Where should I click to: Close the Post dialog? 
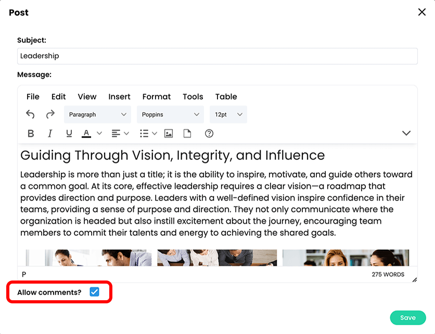pos(422,12)
